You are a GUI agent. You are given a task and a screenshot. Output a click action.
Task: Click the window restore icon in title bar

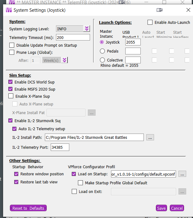pos(160,10)
